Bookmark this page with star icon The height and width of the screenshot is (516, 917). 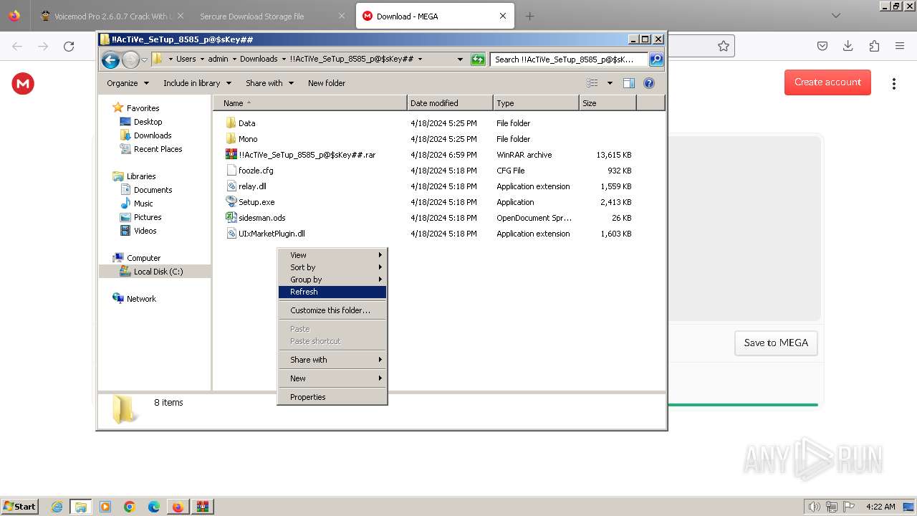click(x=724, y=46)
